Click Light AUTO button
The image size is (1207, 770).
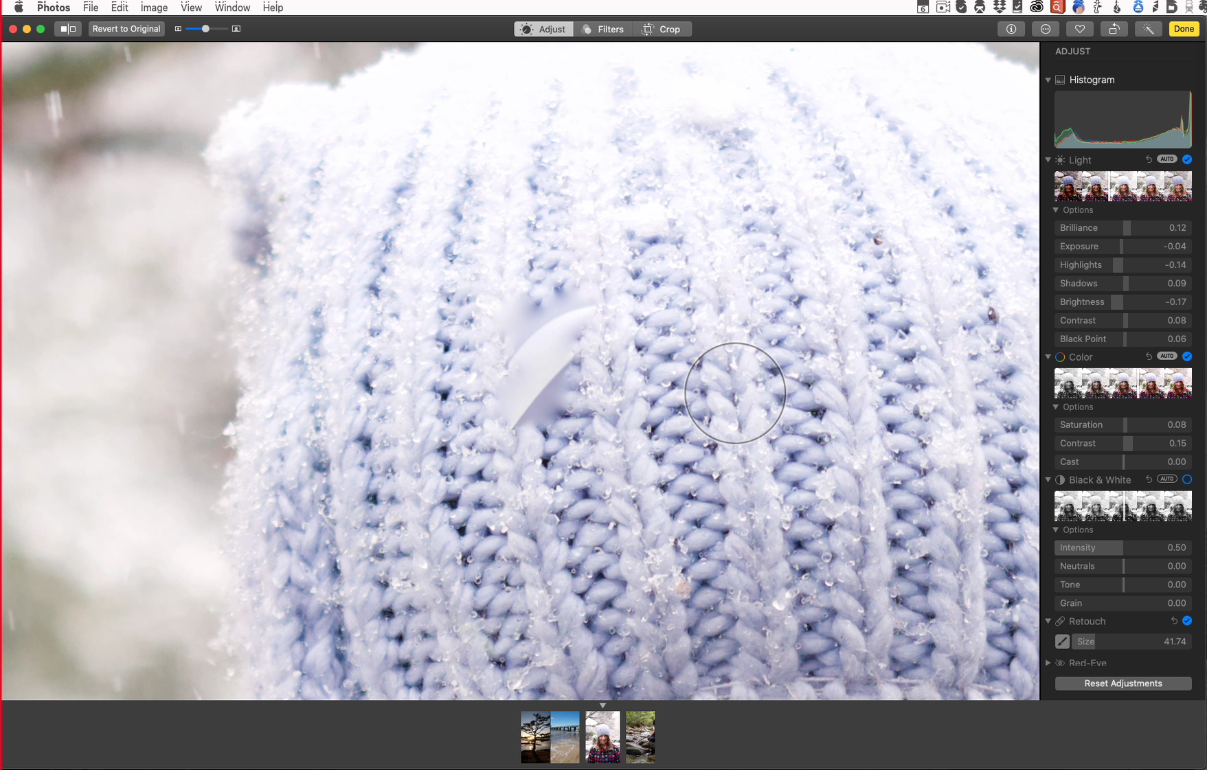[1166, 159]
